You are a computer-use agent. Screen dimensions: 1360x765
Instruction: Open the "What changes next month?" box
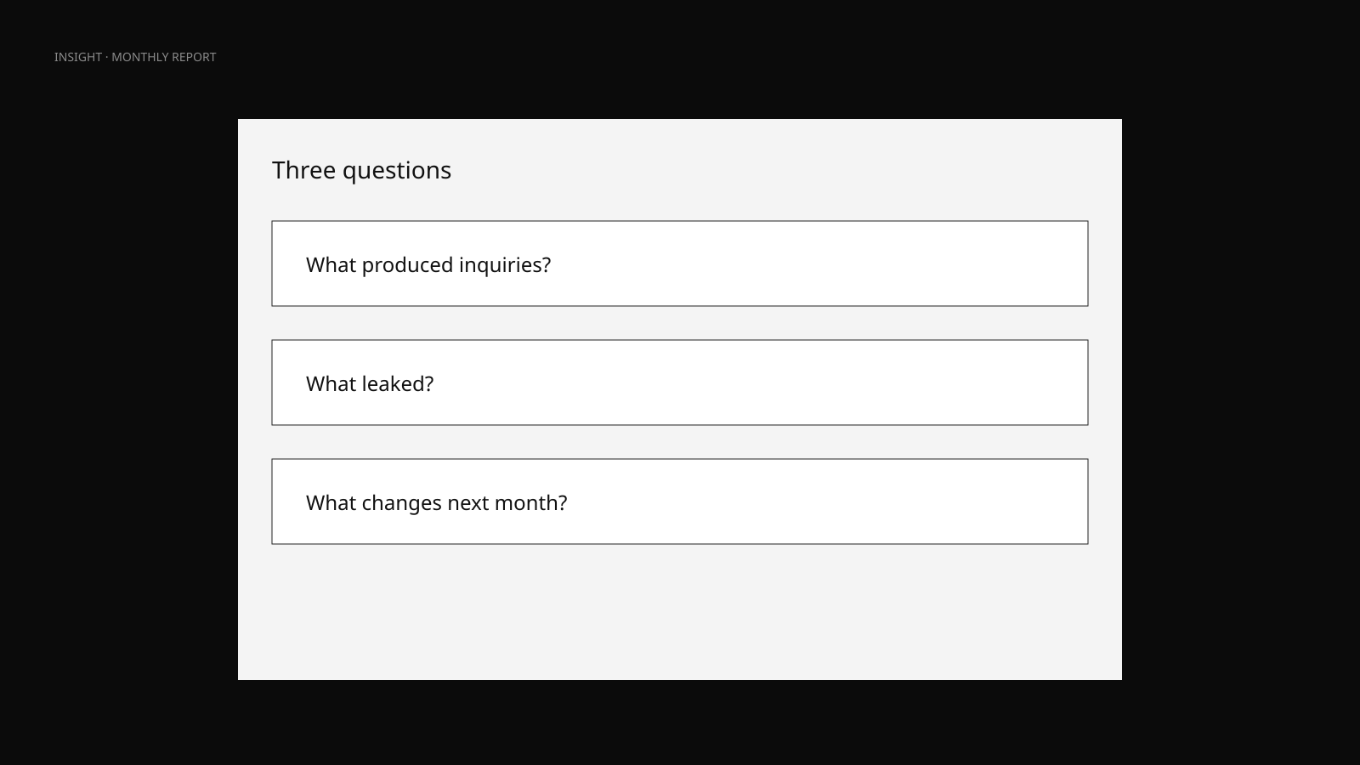680,501
